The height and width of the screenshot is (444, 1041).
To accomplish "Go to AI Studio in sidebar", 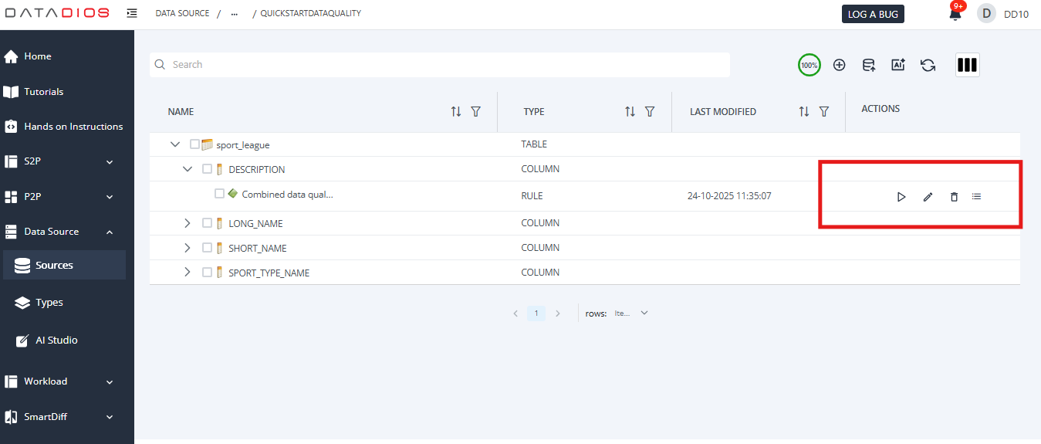I will pyautogui.click(x=56, y=341).
